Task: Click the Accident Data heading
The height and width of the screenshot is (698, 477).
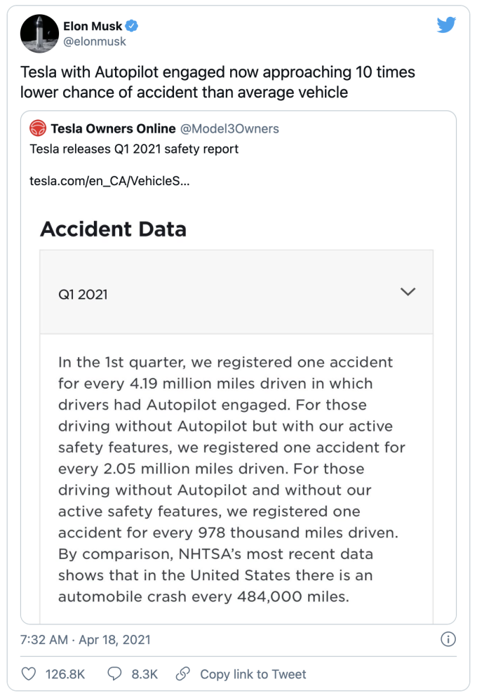Action: (x=113, y=229)
